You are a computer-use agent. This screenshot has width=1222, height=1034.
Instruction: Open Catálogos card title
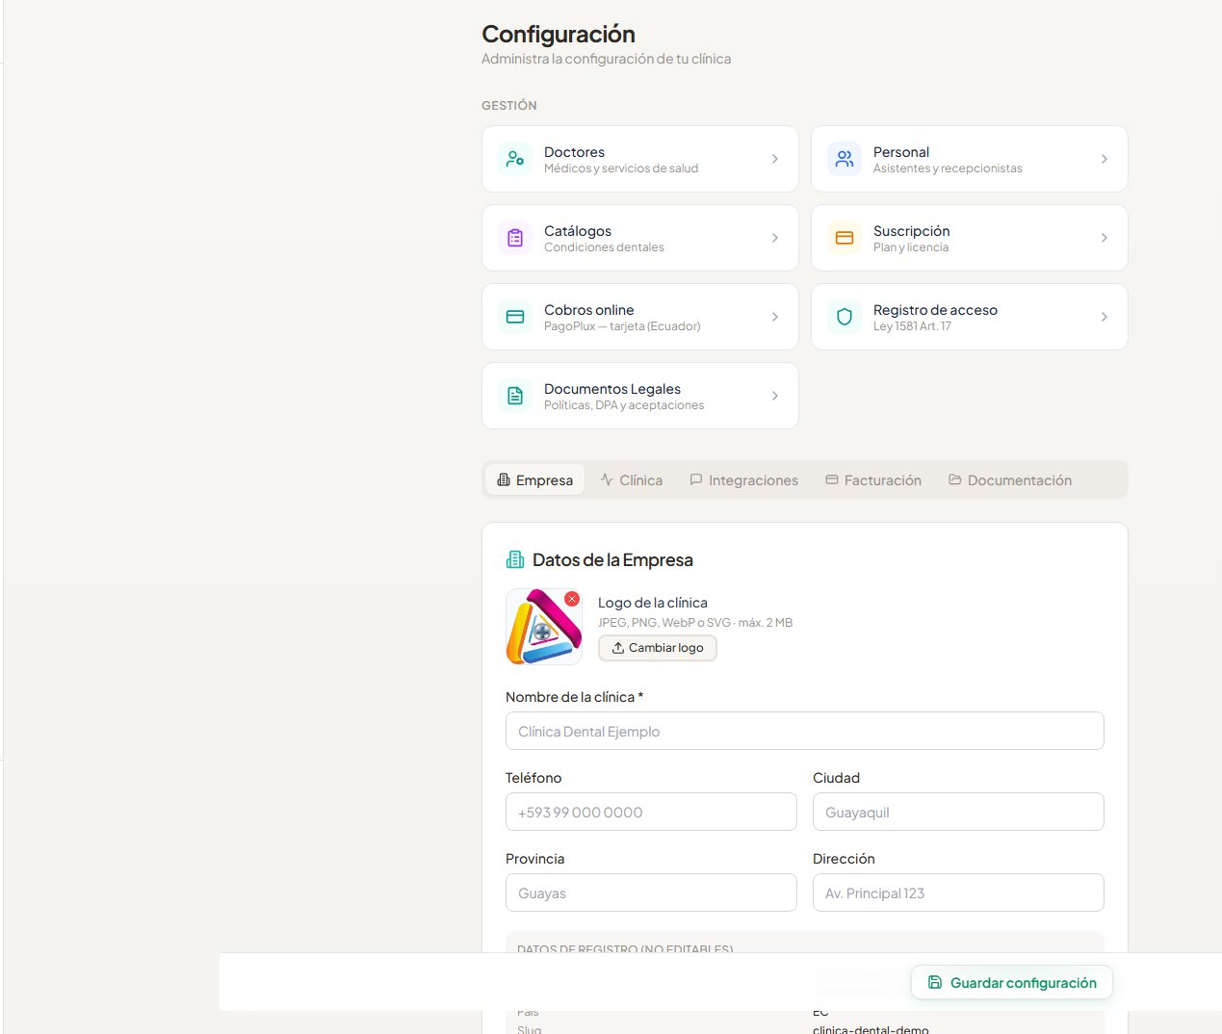coord(578,231)
